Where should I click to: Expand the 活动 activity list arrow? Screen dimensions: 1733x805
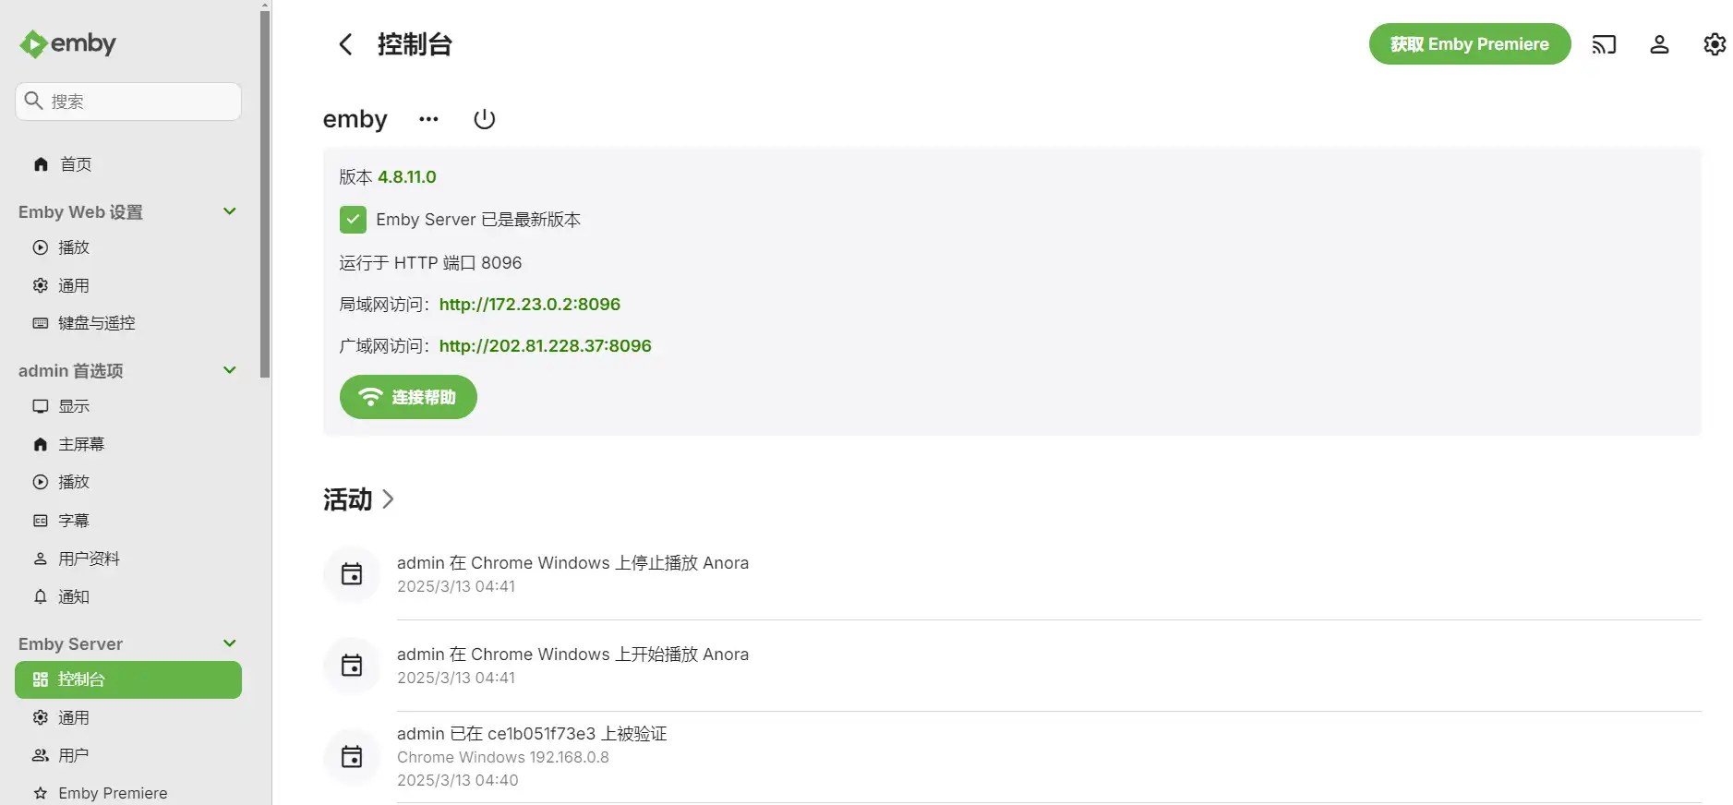(x=389, y=499)
